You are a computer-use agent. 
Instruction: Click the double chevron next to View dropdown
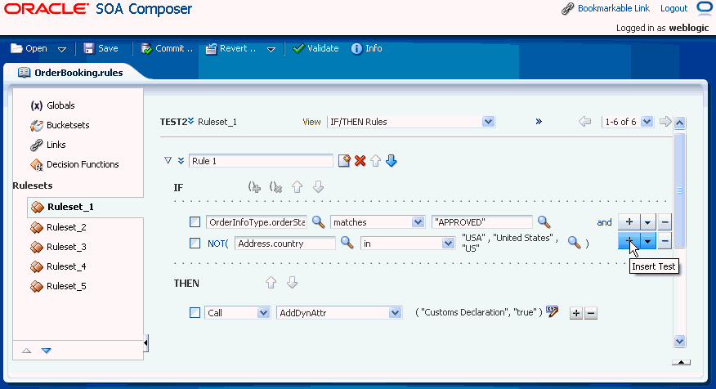[x=539, y=122]
